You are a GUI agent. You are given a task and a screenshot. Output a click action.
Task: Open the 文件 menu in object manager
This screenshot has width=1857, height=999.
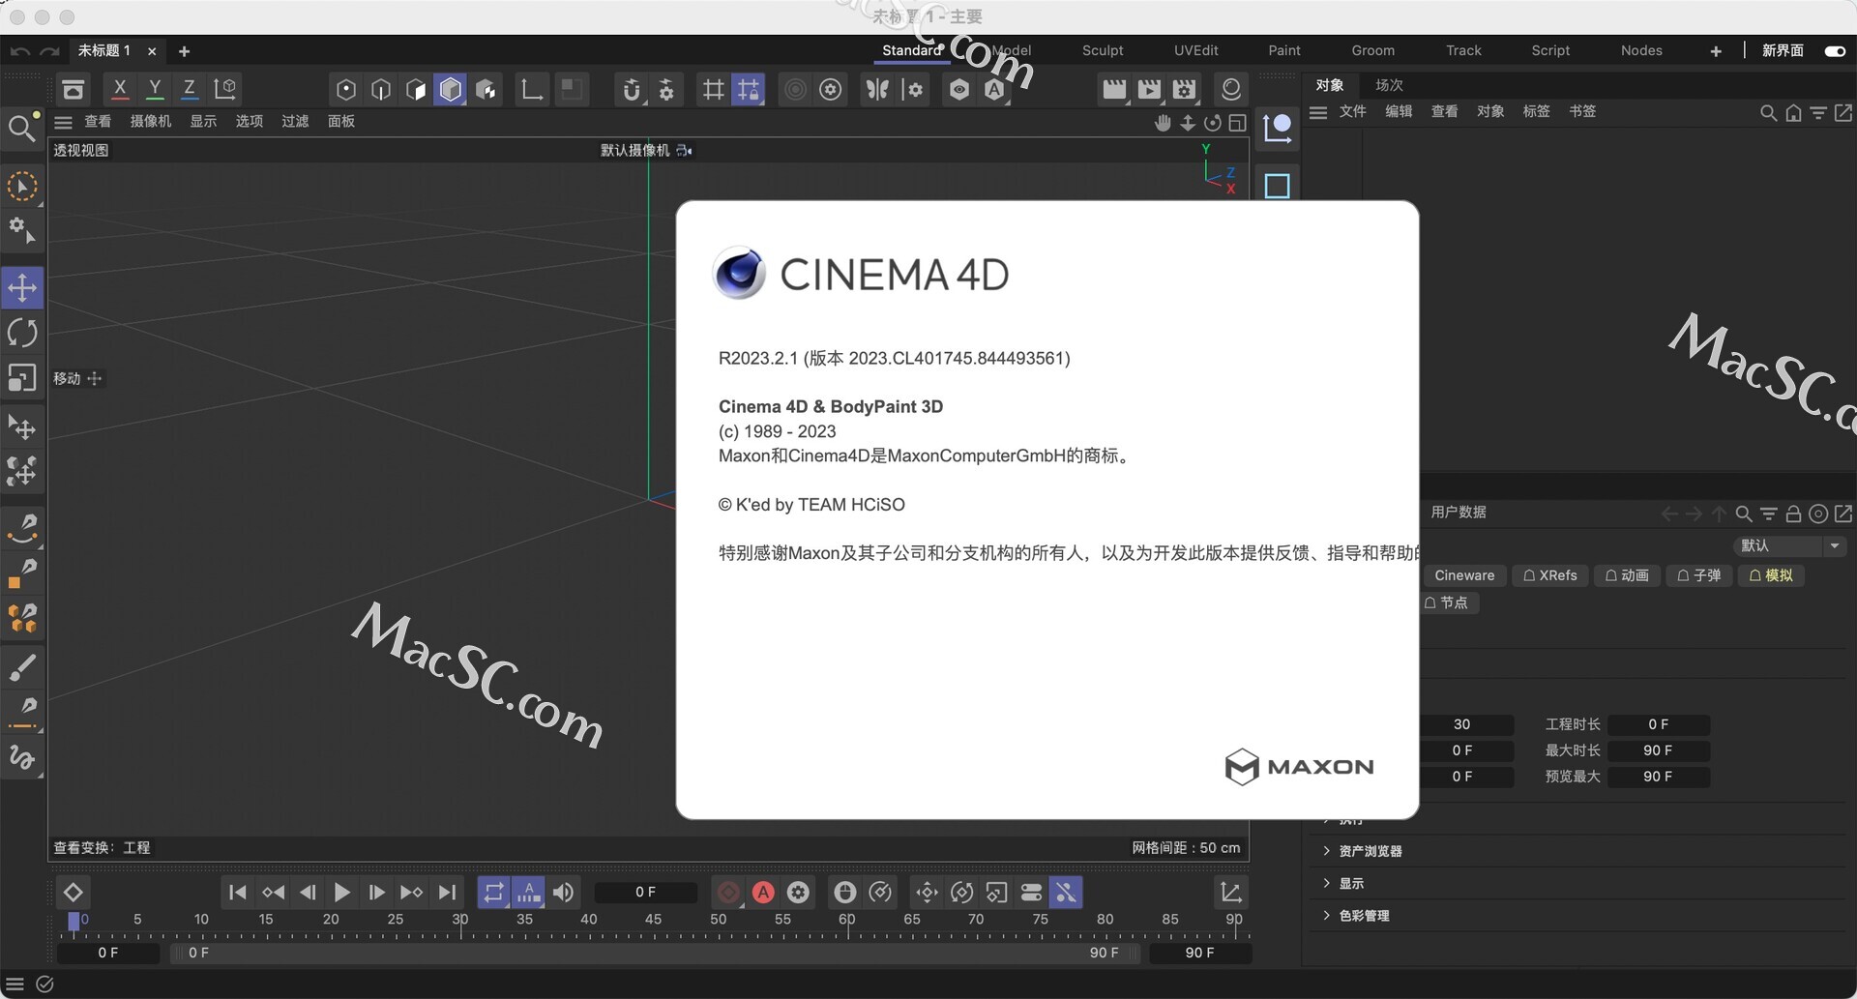click(1352, 111)
